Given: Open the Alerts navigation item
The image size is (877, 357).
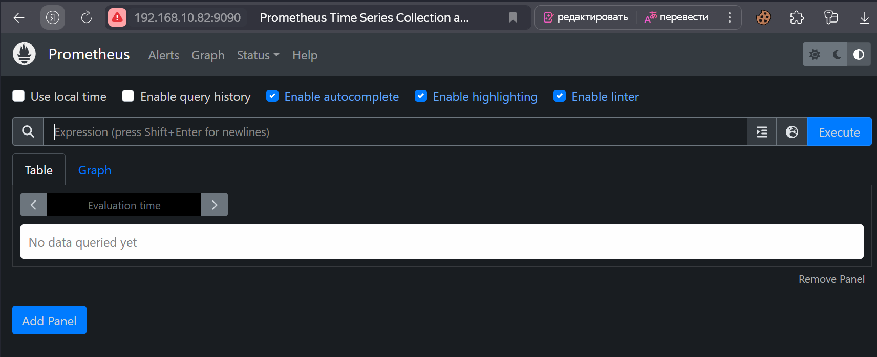Looking at the screenshot, I should [x=164, y=55].
